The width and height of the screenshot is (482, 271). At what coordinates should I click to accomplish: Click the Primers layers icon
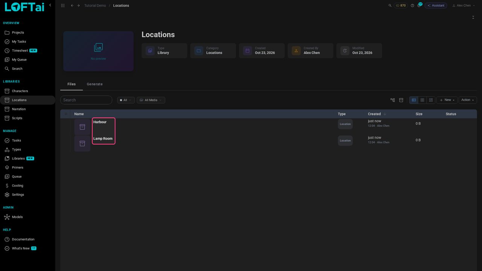[x=7, y=168]
